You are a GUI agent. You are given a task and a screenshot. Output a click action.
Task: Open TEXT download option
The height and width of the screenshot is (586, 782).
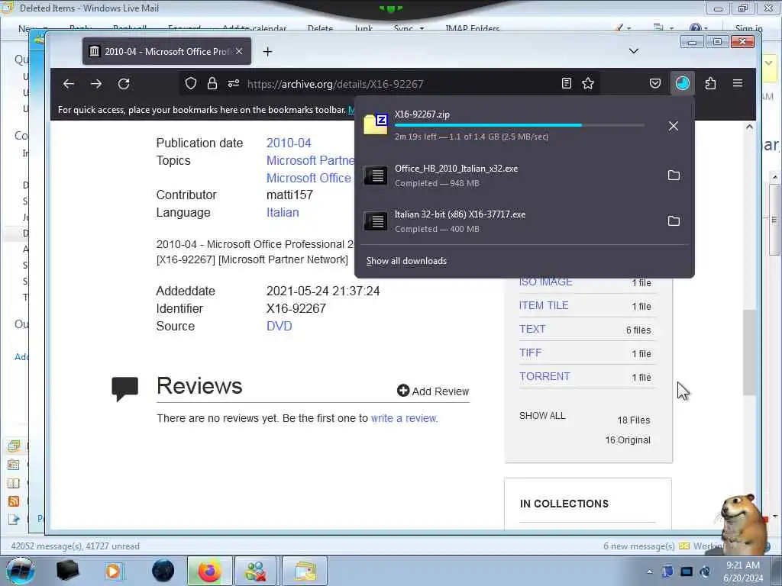(x=532, y=330)
